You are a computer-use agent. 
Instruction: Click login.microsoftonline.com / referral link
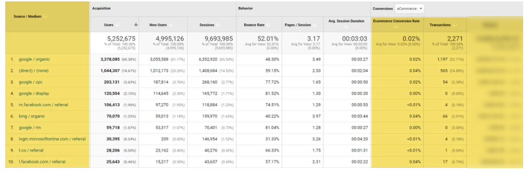coord(52,139)
